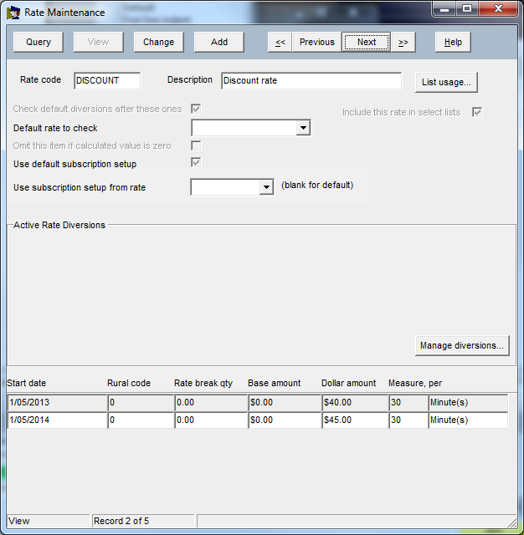
Task: Minimize the Rate Maintenance window
Action: (444, 9)
